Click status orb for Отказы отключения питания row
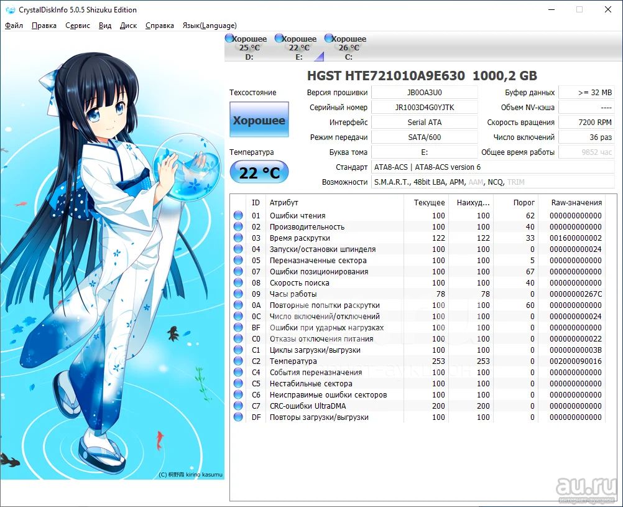The image size is (623, 507). click(x=238, y=339)
